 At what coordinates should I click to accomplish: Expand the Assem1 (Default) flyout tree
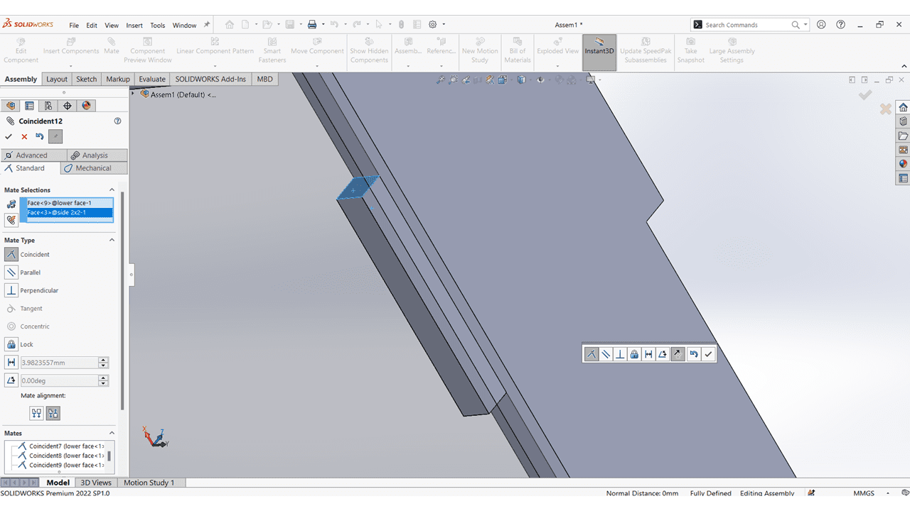[x=133, y=94]
